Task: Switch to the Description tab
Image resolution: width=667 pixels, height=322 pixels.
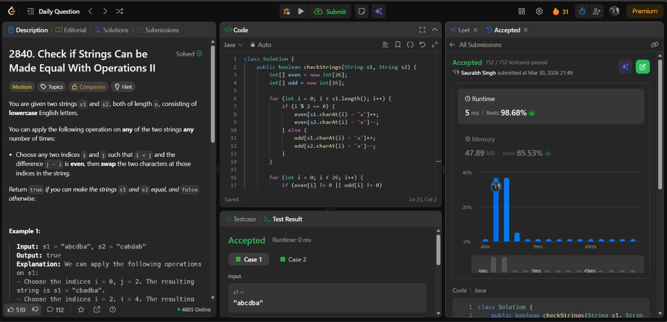Action: 28,30
